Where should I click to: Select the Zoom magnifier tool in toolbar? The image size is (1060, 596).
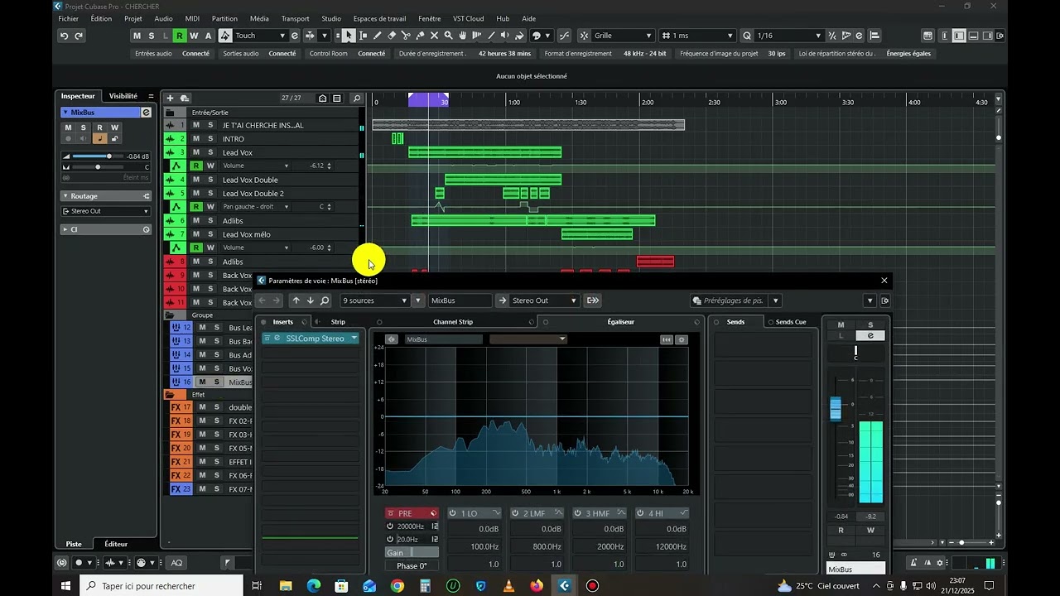point(448,36)
